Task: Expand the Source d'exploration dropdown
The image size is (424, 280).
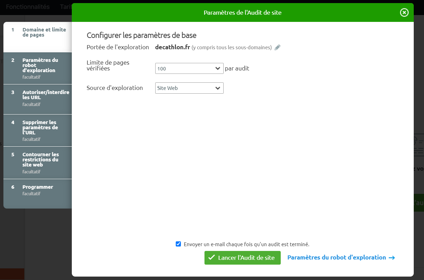Action: (189, 88)
